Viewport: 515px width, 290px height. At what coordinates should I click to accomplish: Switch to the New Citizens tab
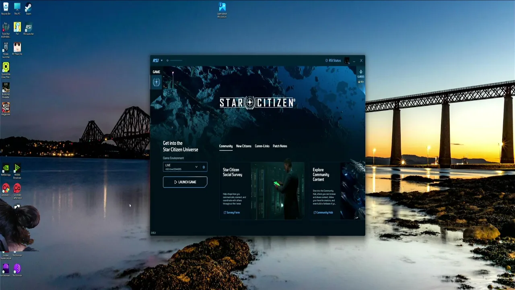tap(243, 146)
